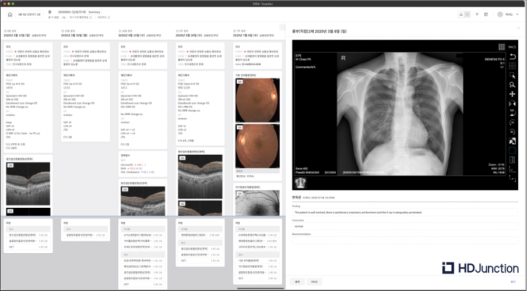Click the PACS button at bottom left
The width and height of the screenshot is (527, 291).
pyautogui.click(x=314, y=282)
